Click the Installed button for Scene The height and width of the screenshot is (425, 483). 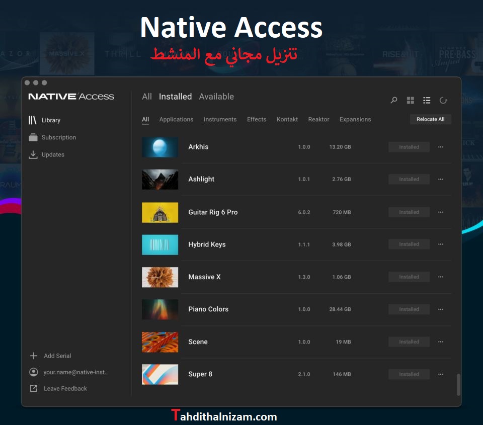coord(409,342)
